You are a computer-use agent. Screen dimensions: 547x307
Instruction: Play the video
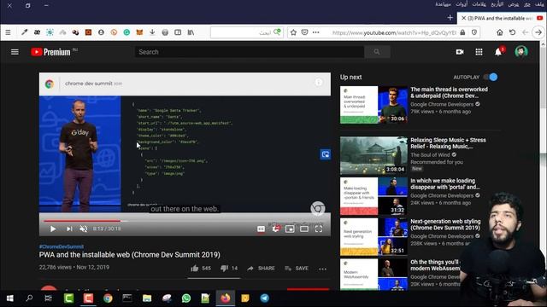click(53, 229)
